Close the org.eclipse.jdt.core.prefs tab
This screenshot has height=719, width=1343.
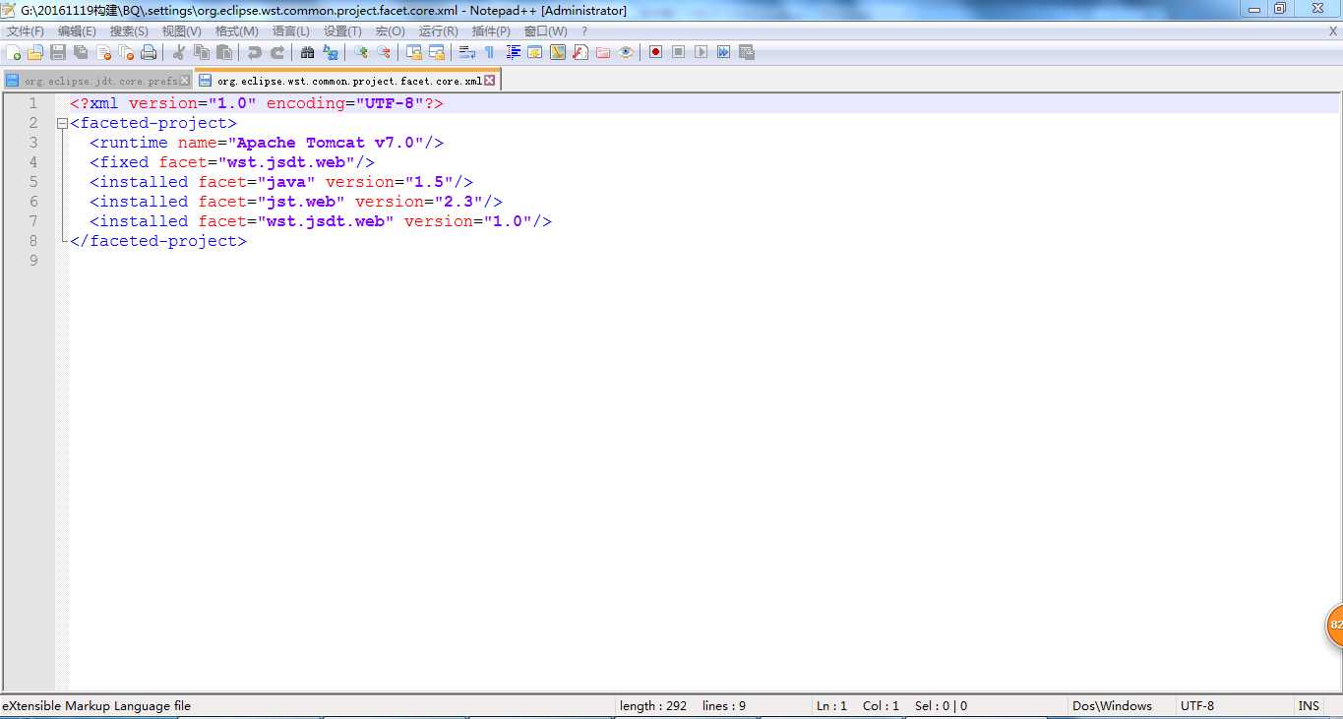[185, 81]
